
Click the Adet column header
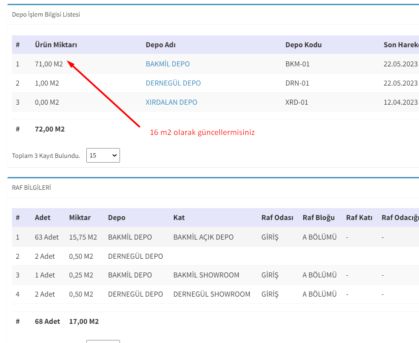click(x=43, y=218)
